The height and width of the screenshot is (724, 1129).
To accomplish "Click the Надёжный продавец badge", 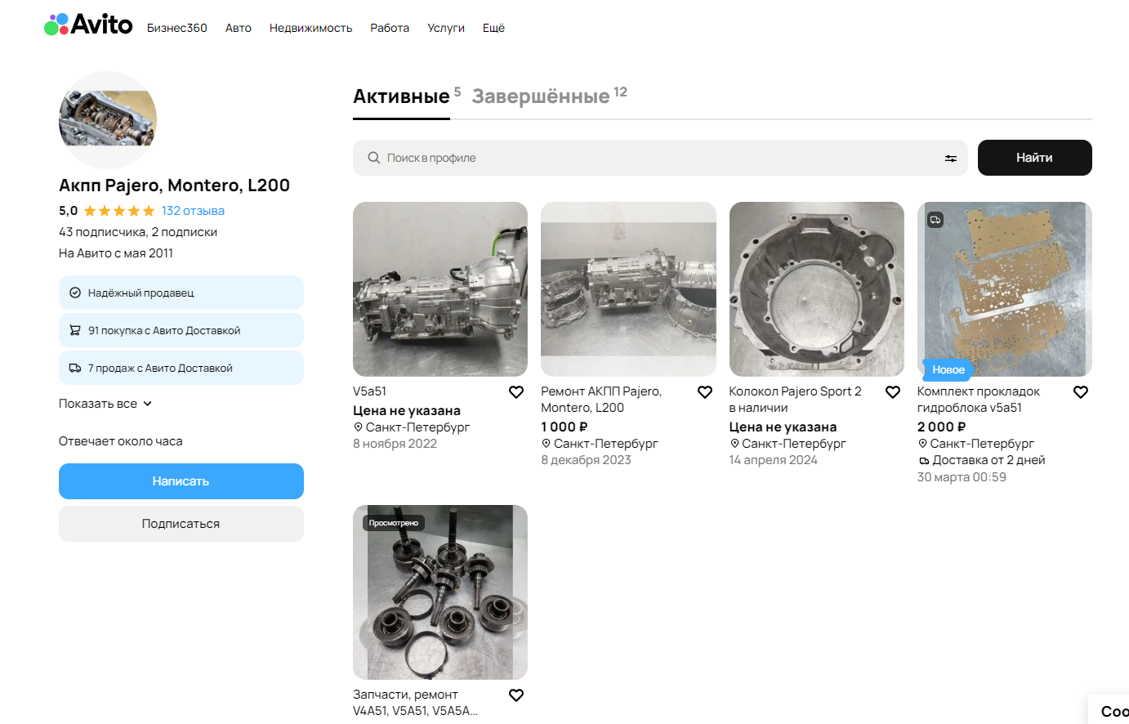I will pyautogui.click(x=181, y=293).
